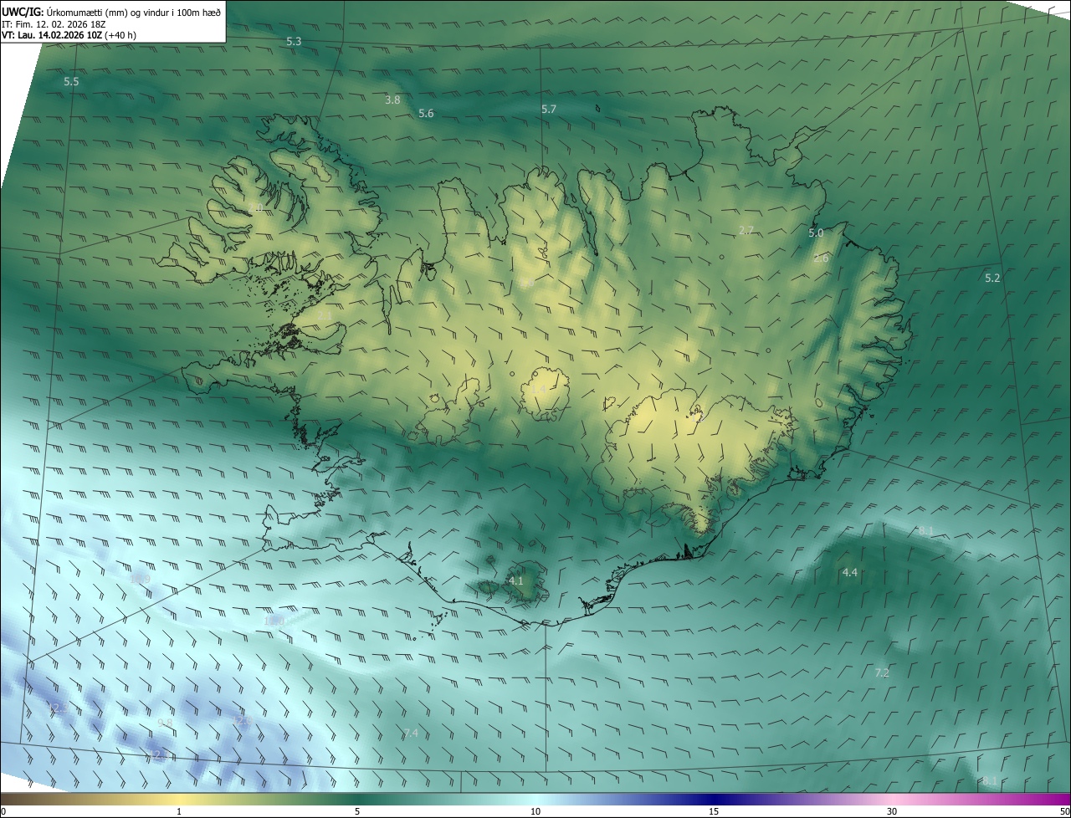Click the 5.2 value label east of Iceland
This screenshot has height=818, width=1071.
pyautogui.click(x=992, y=278)
